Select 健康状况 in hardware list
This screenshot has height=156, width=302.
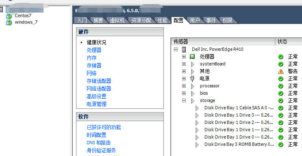coord(96,42)
